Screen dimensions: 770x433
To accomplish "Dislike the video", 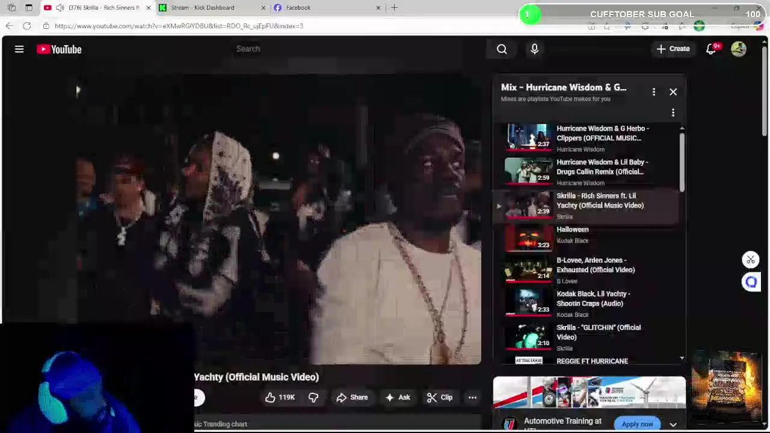I will coord(313,398).
